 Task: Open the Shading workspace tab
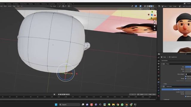[x=30, y=4]
